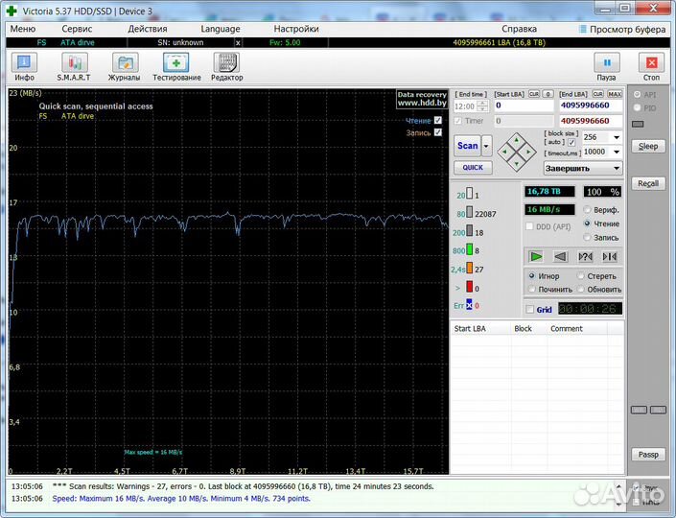The image size is (676, 518).
Task: Click the green forward play scan button
Action: click(536, 256)
